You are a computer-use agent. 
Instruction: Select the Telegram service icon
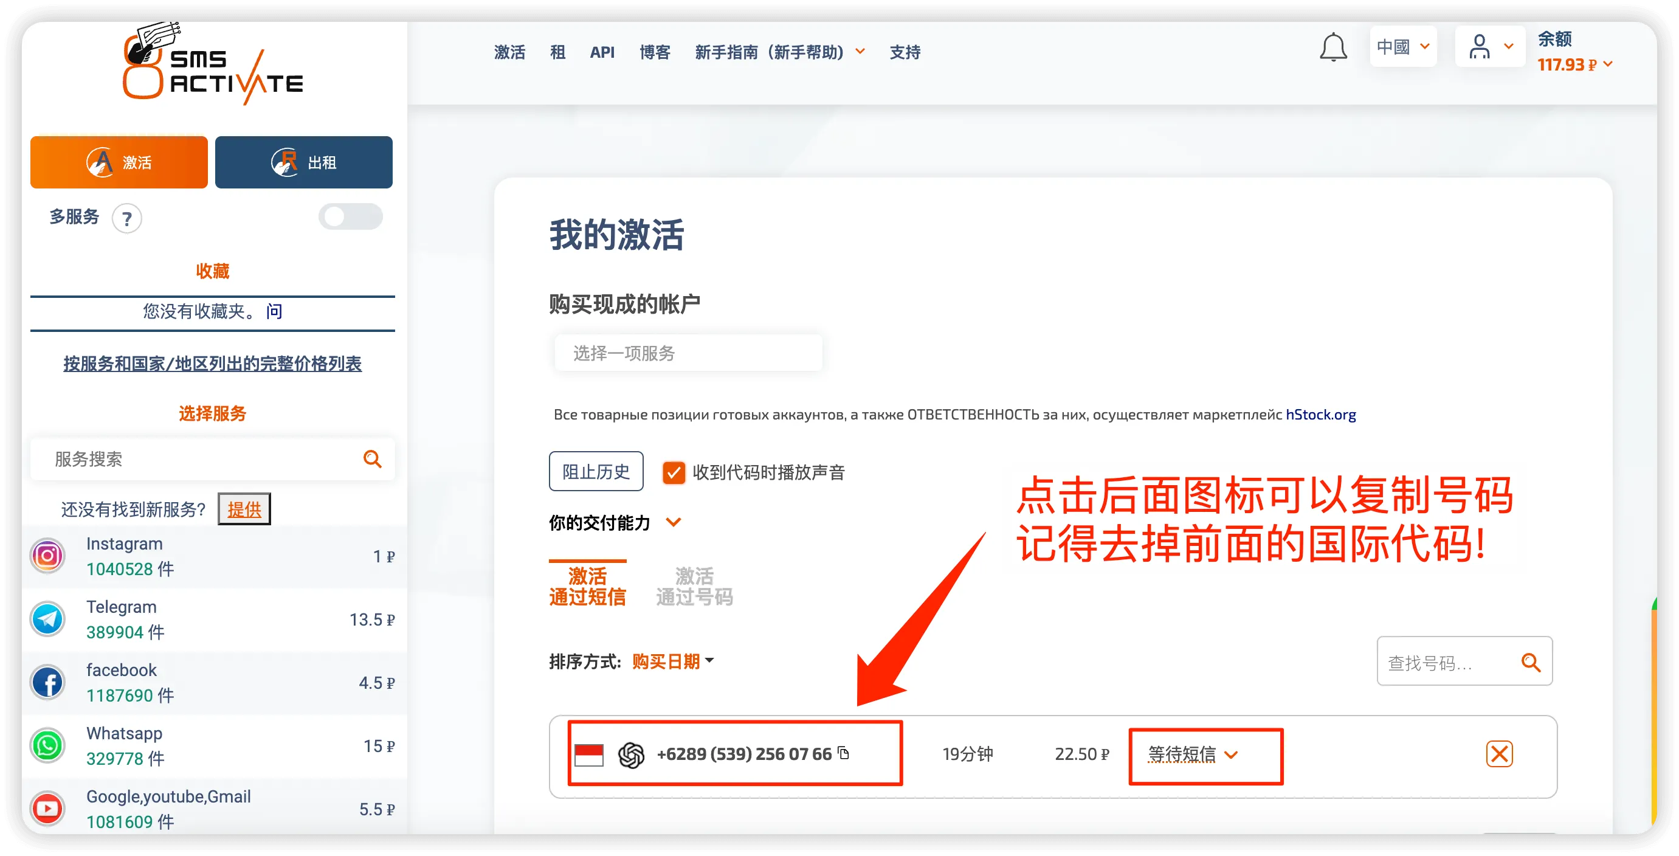[x=47, y=620]
